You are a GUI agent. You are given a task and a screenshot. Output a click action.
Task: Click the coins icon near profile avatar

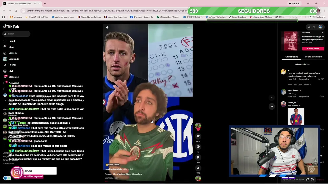[309, 27]
